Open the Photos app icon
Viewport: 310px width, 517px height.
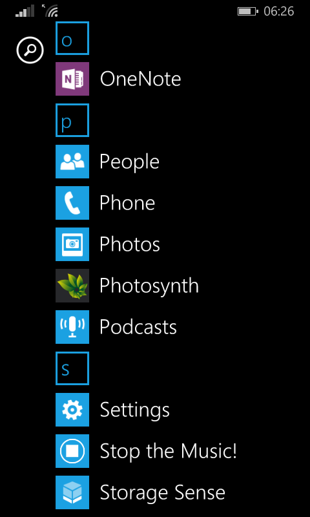coord(72,244)
